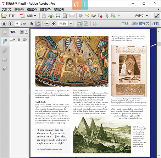This screenshot has height=158, width=161.
Task: Show the page thumbnails panel
Action: coord(5,32)
